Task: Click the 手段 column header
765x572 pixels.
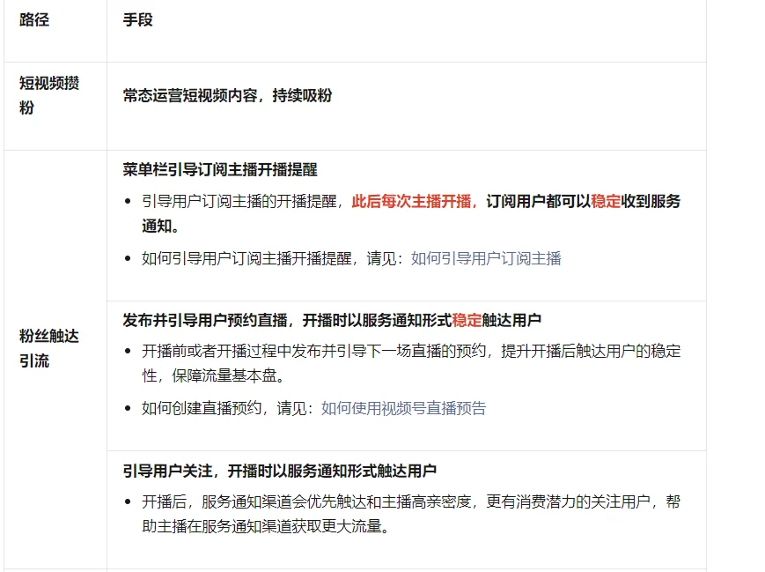Action: [138, 19]
